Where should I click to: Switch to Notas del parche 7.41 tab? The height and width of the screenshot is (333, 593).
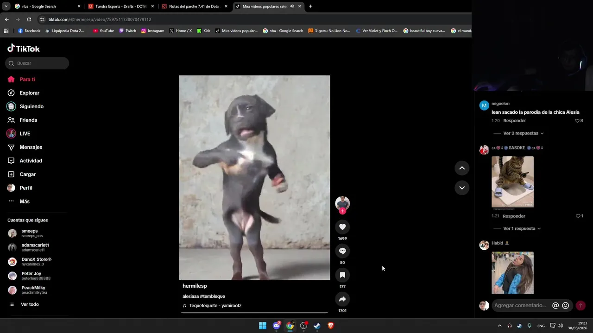click(195, 6)
